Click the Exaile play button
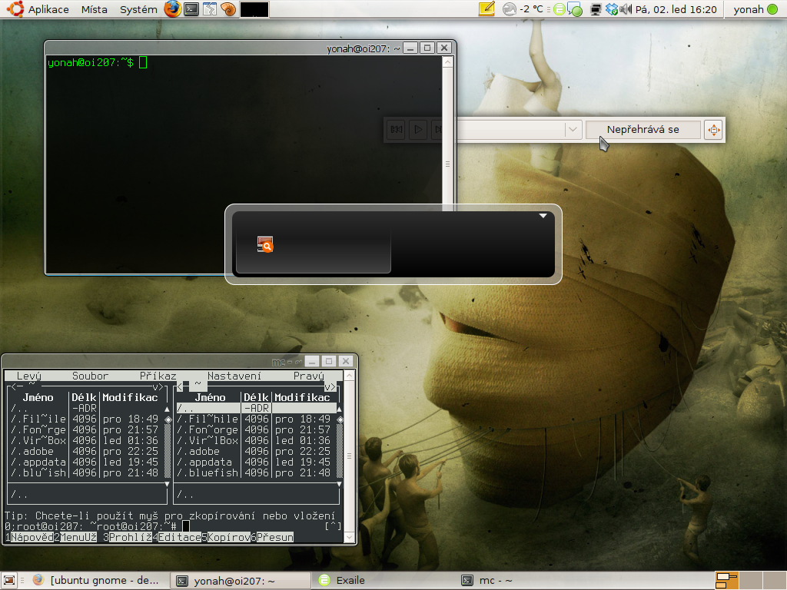Screen dimensions: 787x590 (418, 129)
